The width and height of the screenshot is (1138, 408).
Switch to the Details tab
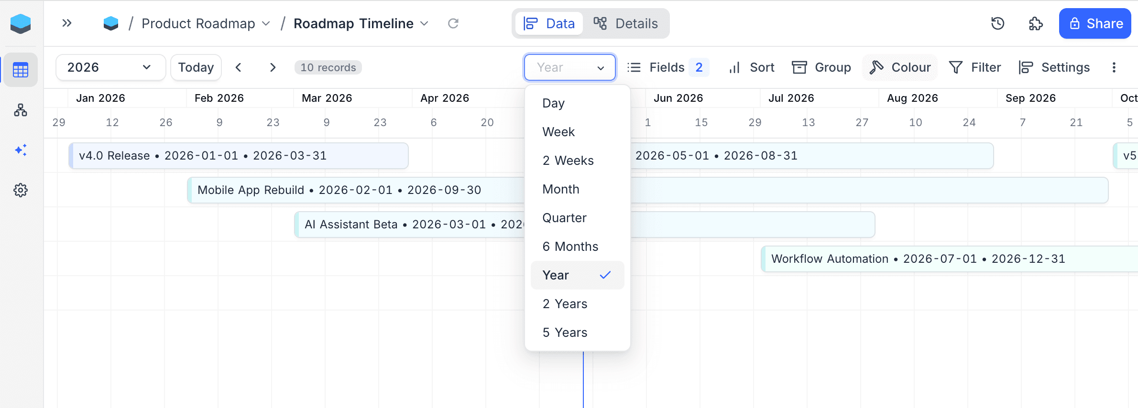(x=626, y=23)
